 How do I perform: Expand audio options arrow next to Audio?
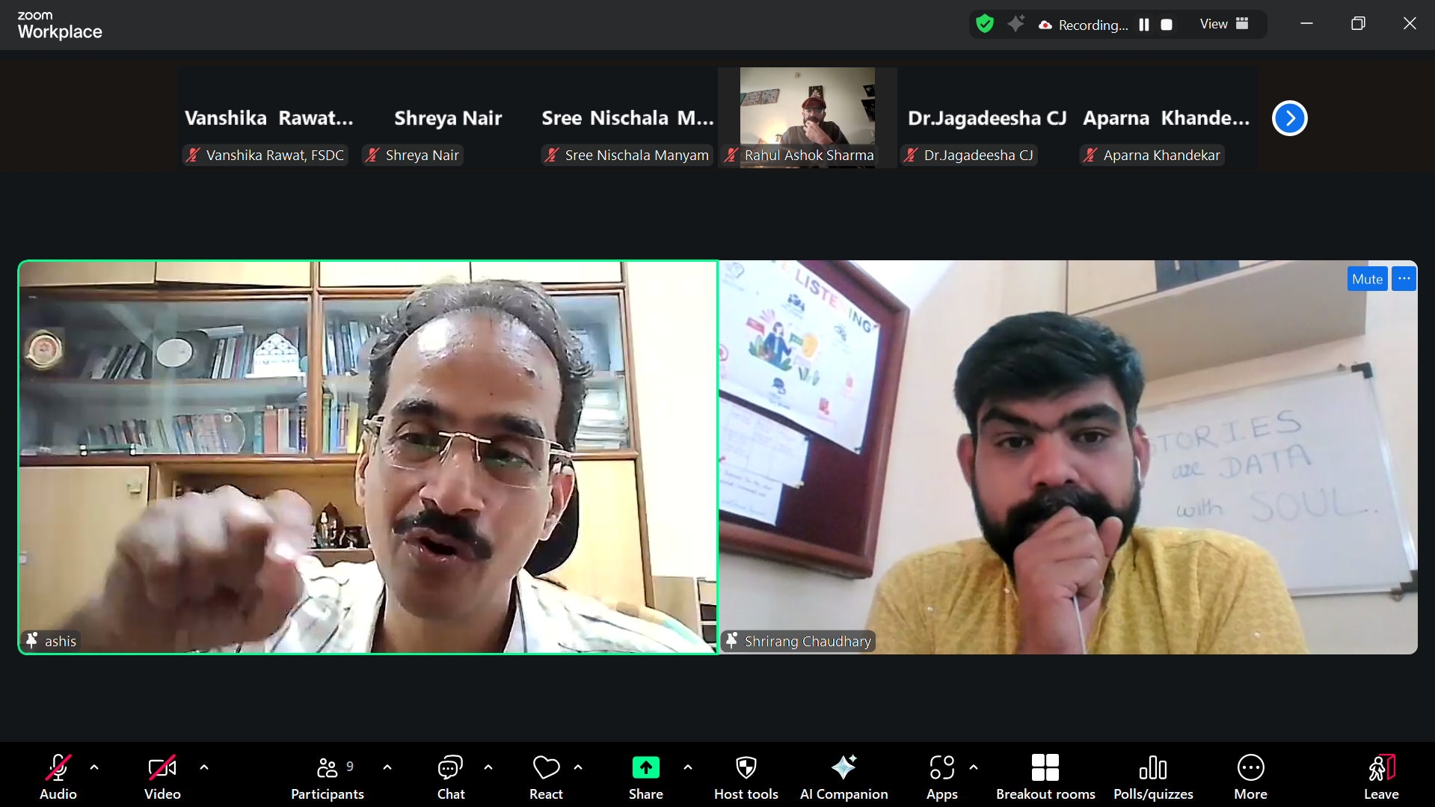[x=94, y=767]
